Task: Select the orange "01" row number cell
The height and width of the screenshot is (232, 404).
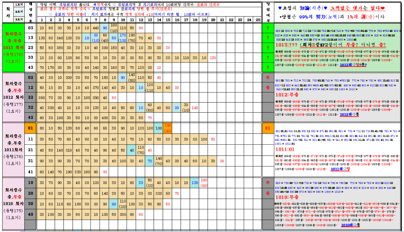Action: (30, 128)
